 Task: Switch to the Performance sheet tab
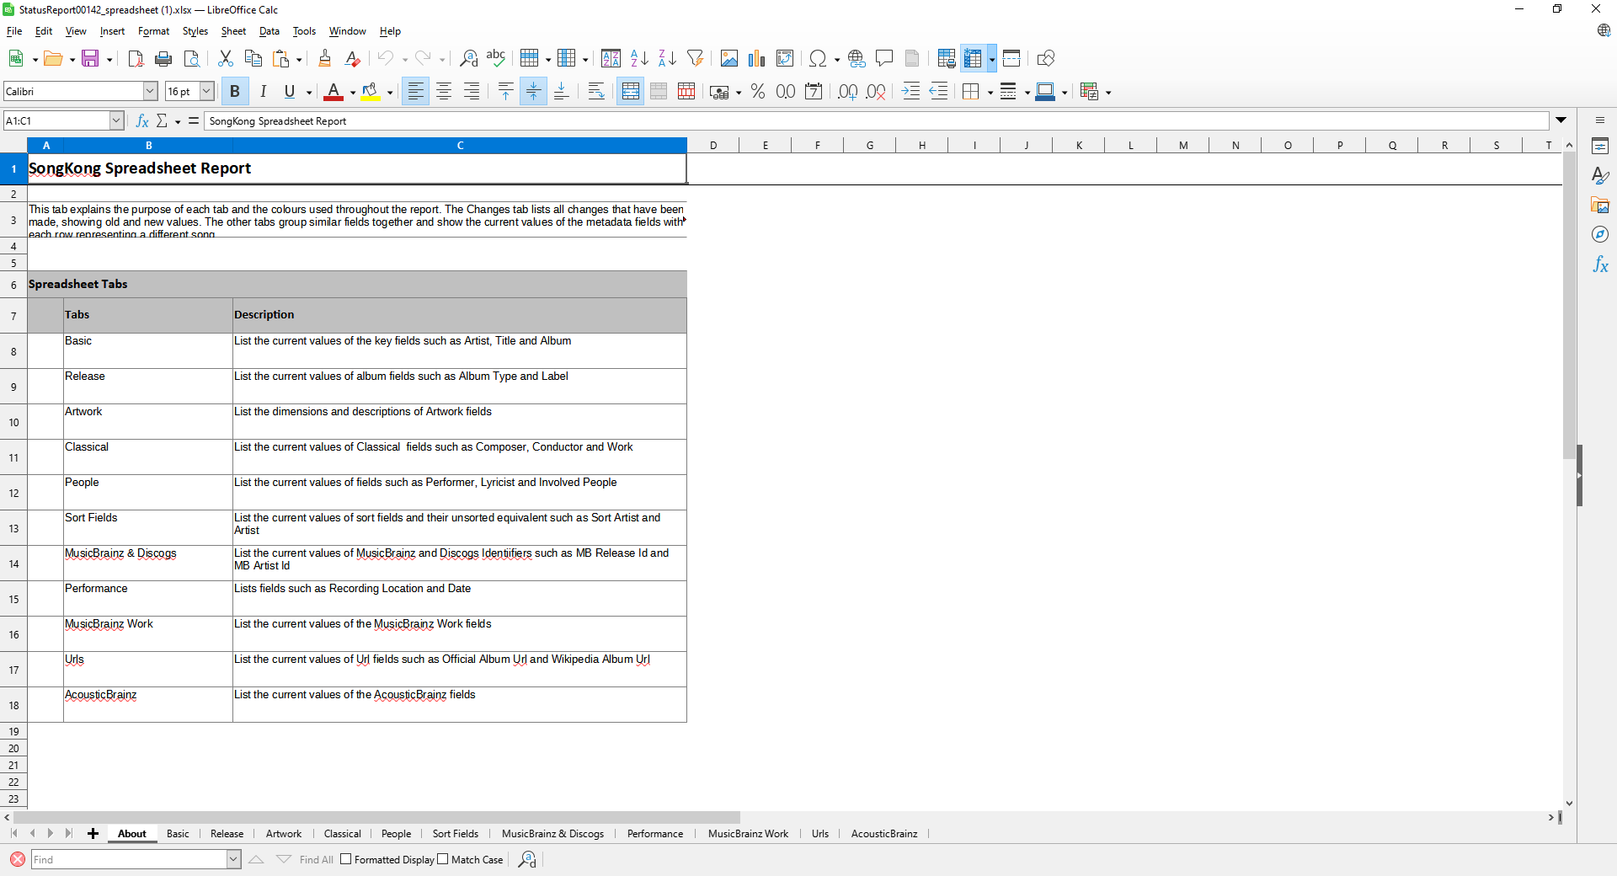(x=654, y=834)
